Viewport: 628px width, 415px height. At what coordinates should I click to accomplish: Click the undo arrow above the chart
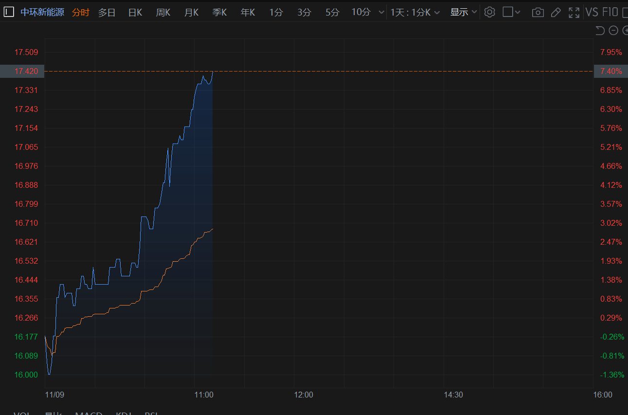600,31
